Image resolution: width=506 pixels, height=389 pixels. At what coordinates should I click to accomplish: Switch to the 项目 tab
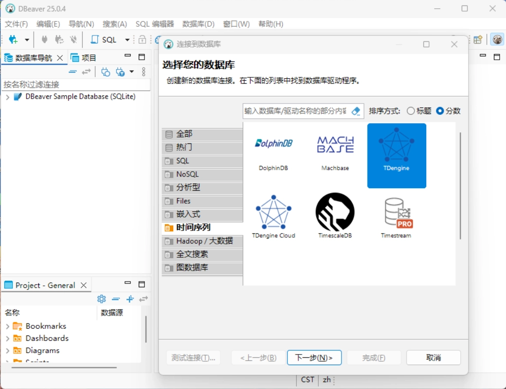pos(84,58)
